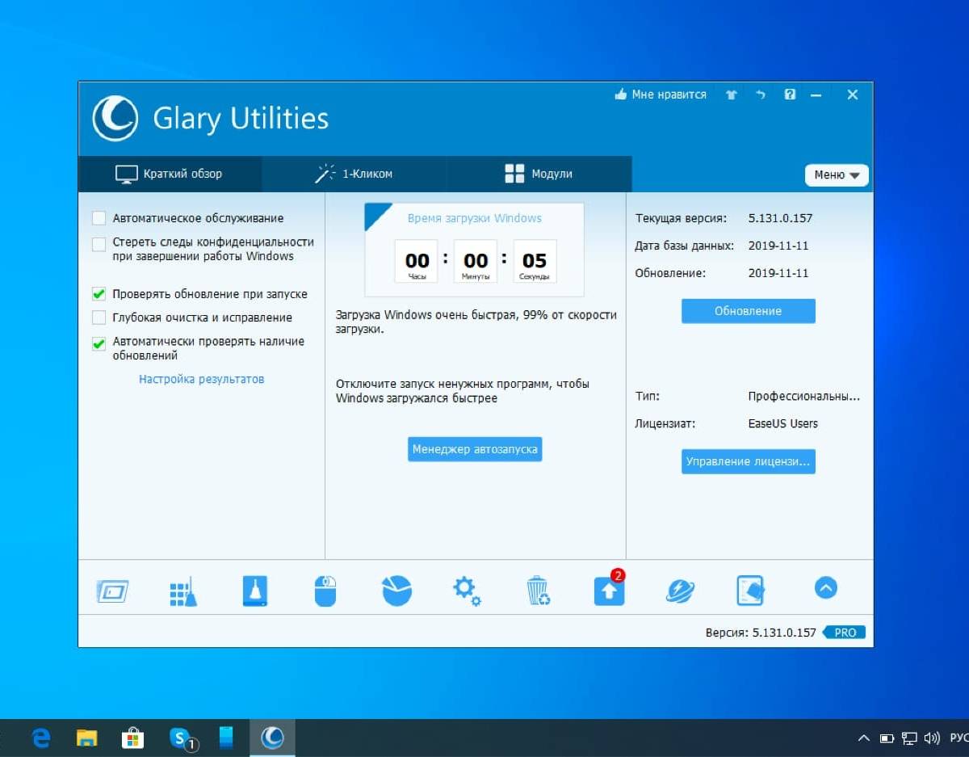This screenshot has width=969, height=757.
Task: Tick the Глубокая очистка и исправление checkbox
Action: pyautogui.click(x=99, y=318)
